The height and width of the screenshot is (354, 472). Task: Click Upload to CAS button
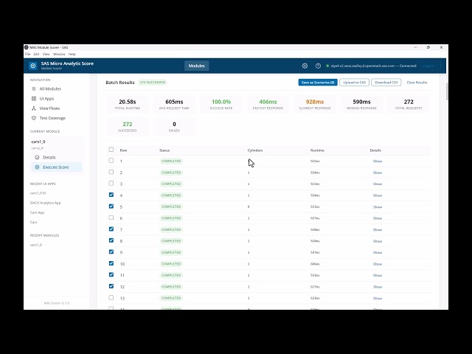click(x=354, y=83)
